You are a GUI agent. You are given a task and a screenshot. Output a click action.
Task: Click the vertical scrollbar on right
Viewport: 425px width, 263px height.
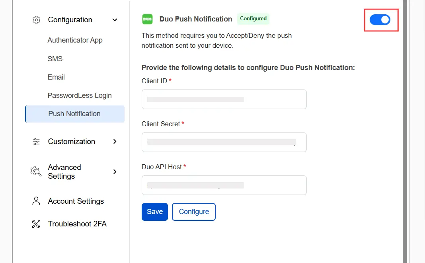pyautogui.click(x=405, y=131)
